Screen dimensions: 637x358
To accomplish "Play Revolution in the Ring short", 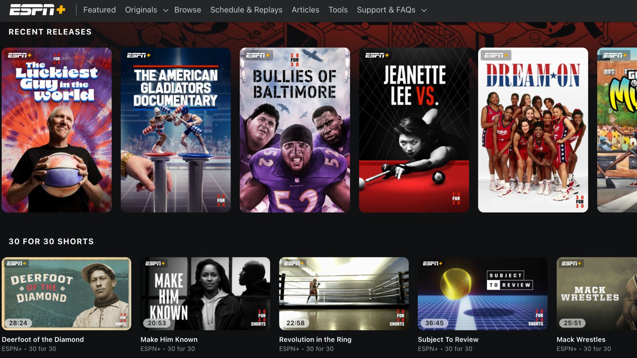I will click(x=344, y=293).
